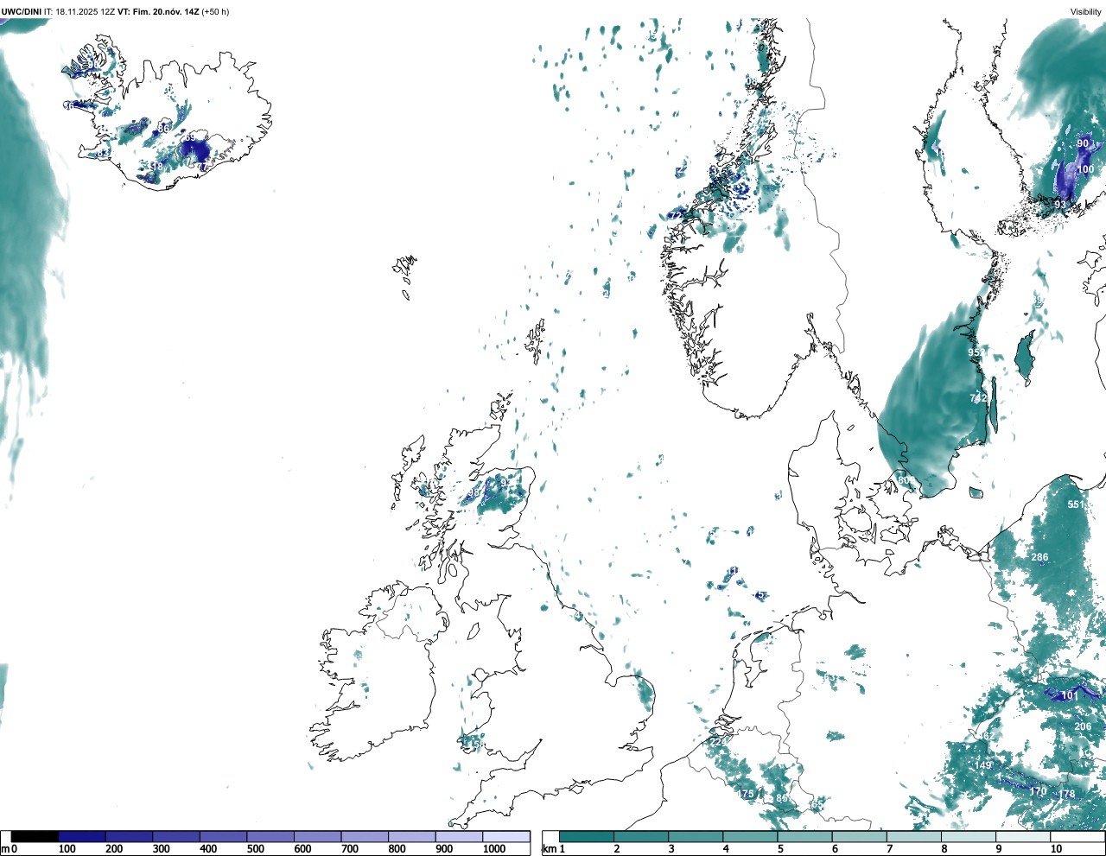Click the valid time 'Fim. 20.nóv. 14Z' text
Image resolution: width=1106 pixels, height=856 pixels.
(165, 11)
